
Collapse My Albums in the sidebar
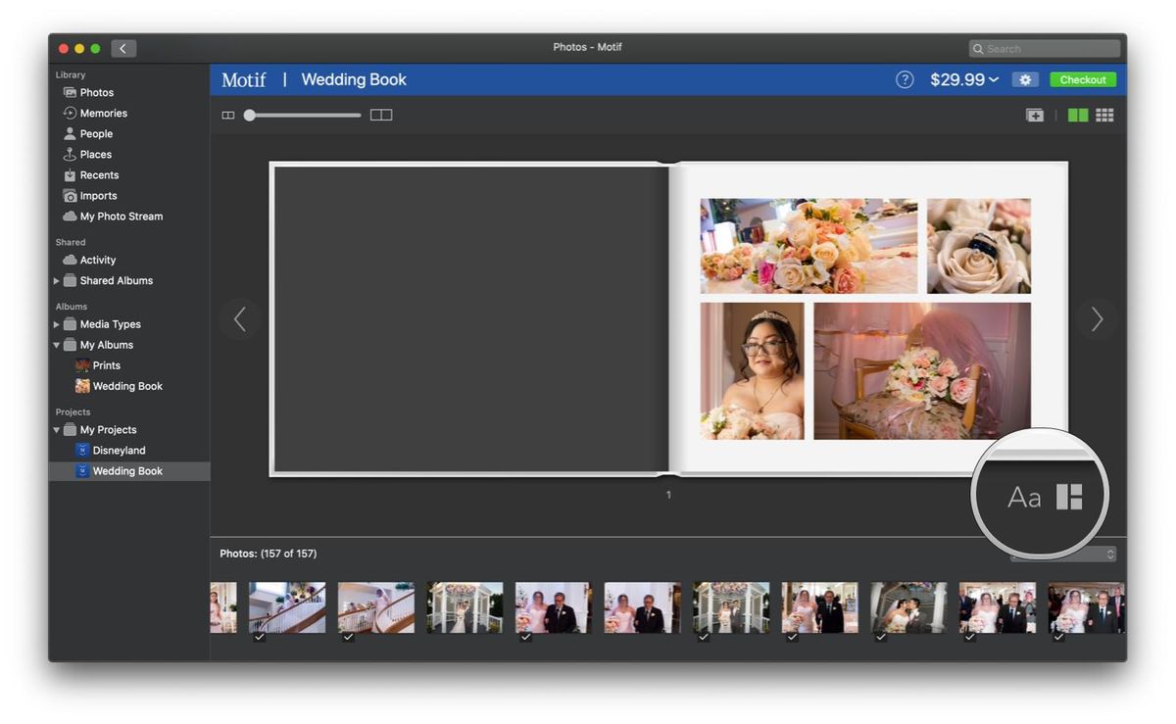point(56,344)
